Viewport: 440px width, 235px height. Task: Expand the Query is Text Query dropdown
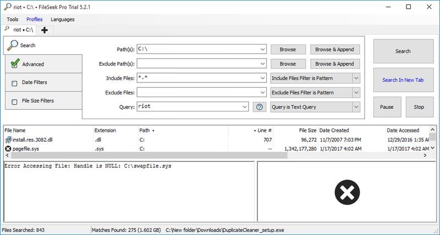[356, 107]
